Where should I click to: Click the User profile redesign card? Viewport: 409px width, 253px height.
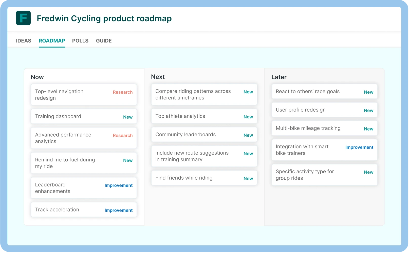click(324, 110)
